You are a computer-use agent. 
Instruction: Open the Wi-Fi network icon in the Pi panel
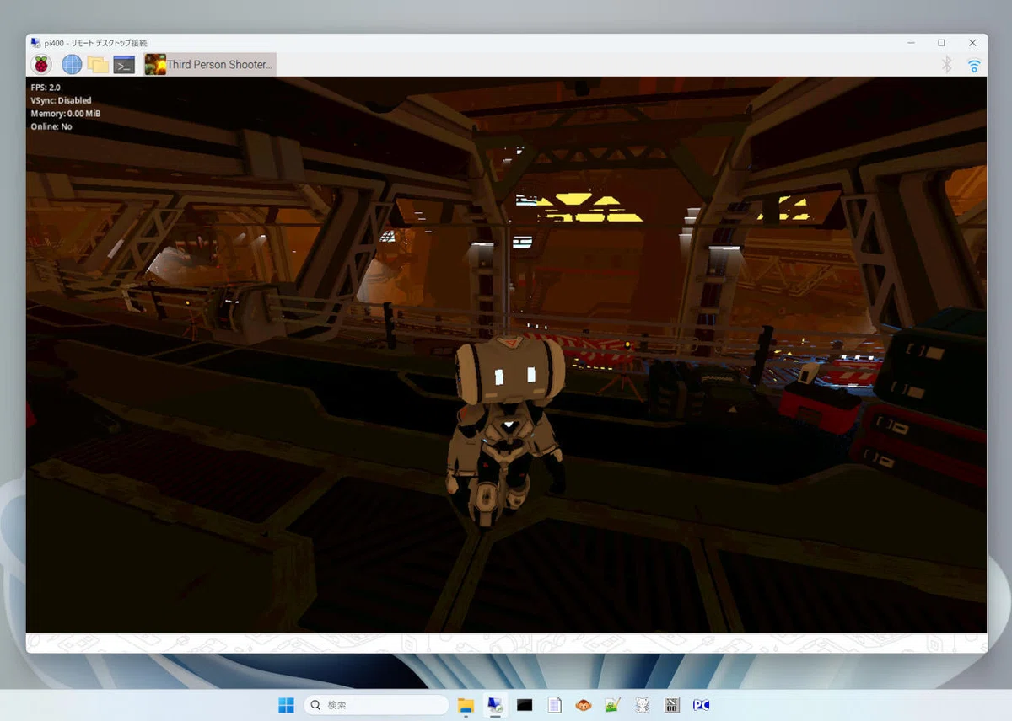pos(974,65)
